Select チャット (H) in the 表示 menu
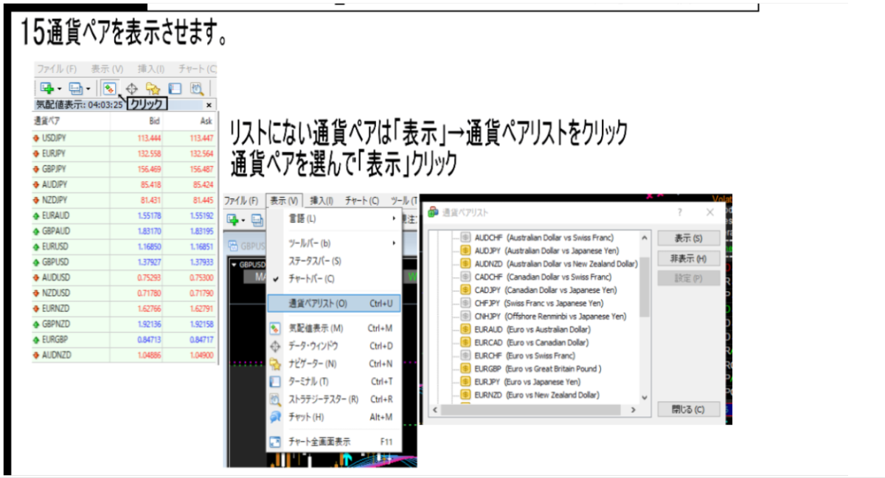Screen dimensions: 885x478 [307, 418]
